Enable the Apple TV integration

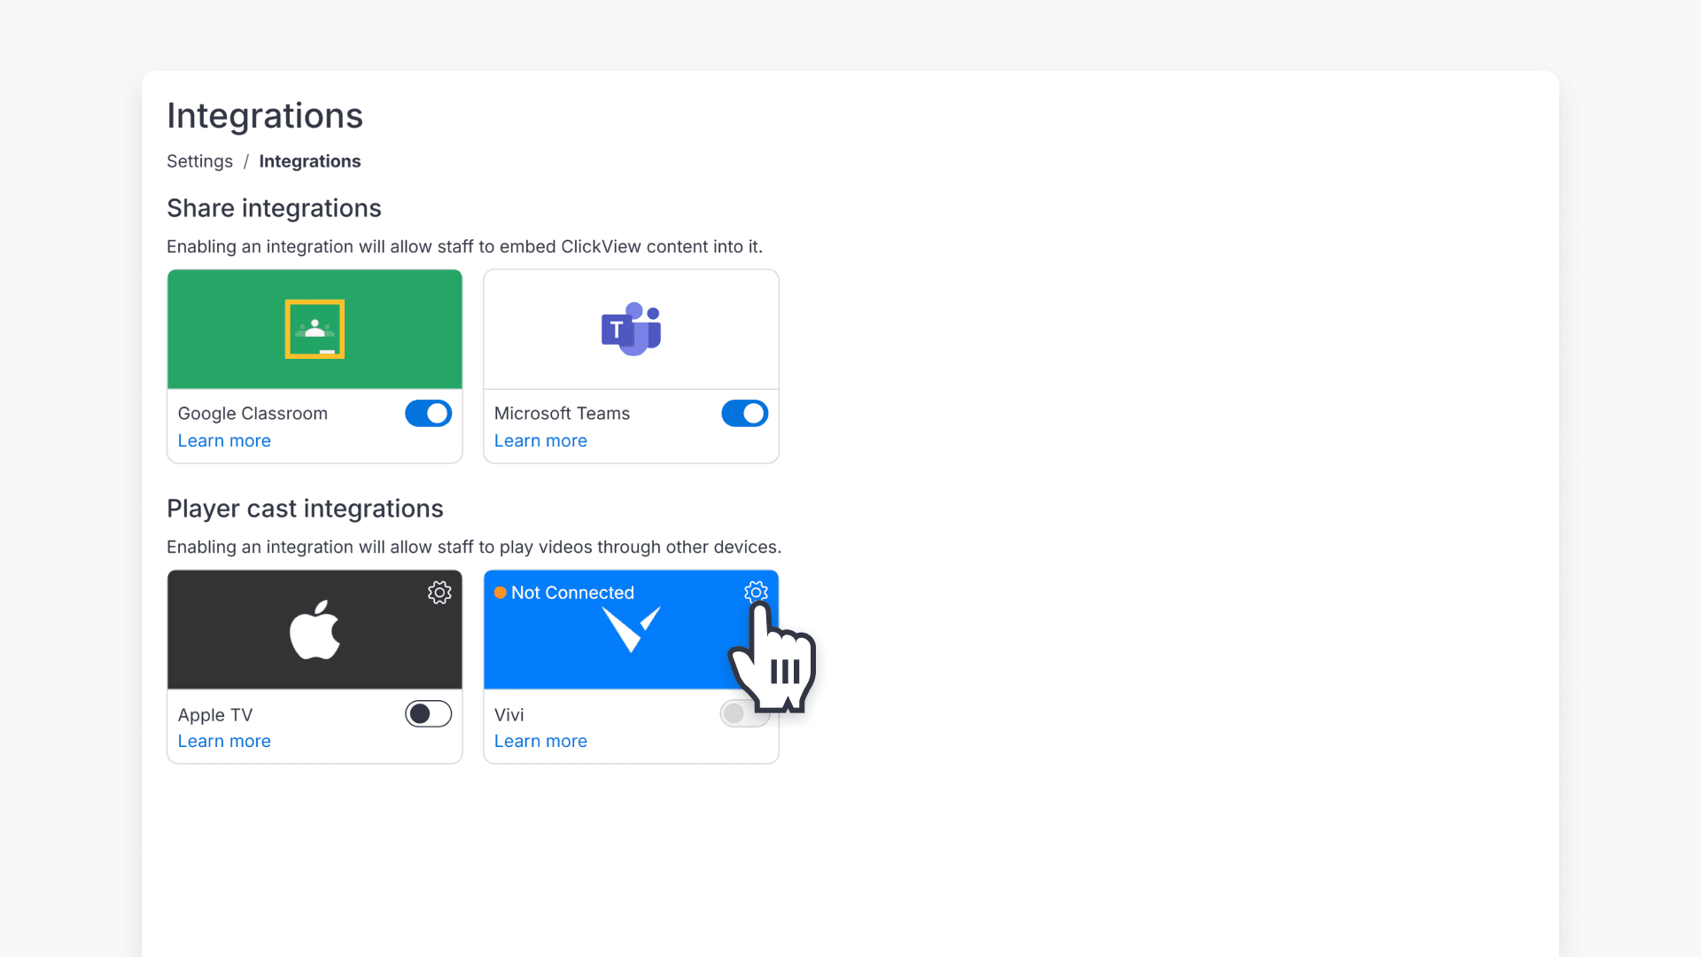coord(428,713)
